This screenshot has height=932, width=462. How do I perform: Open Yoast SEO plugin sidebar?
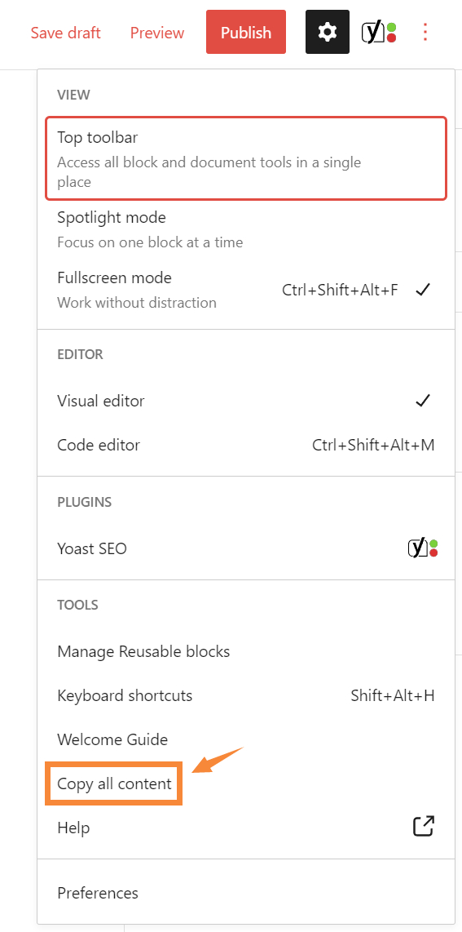(x=246, y=548)
